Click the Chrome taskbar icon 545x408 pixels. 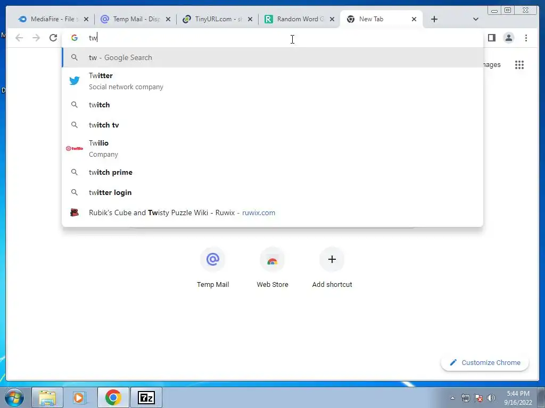pos(113,397)
